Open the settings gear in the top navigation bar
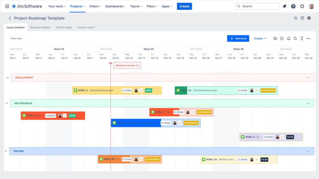Image resolution: width=319 pixels, height=179 pixels. [x=302, y=6]
